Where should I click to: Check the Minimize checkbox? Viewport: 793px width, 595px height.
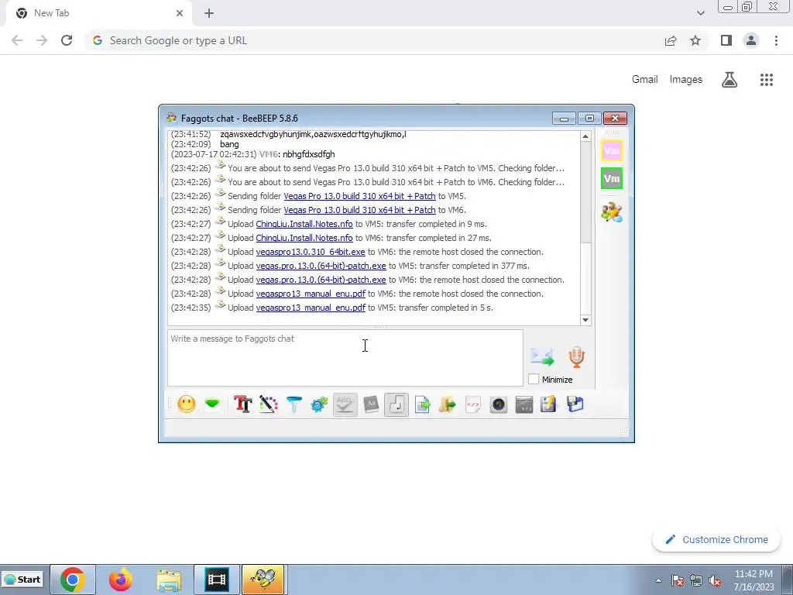534,379
